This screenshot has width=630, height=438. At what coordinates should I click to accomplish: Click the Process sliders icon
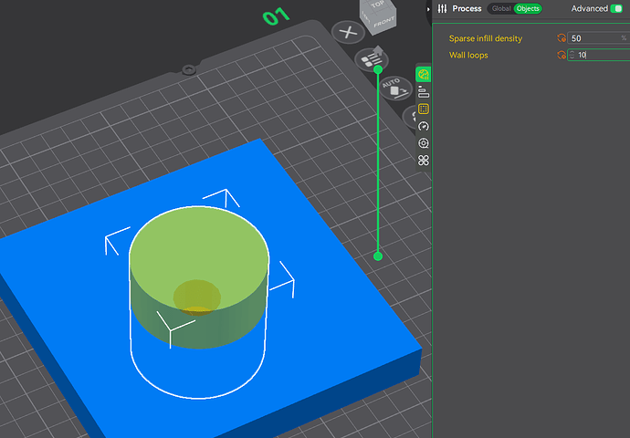pyautogui.click(x=442, y=8)
